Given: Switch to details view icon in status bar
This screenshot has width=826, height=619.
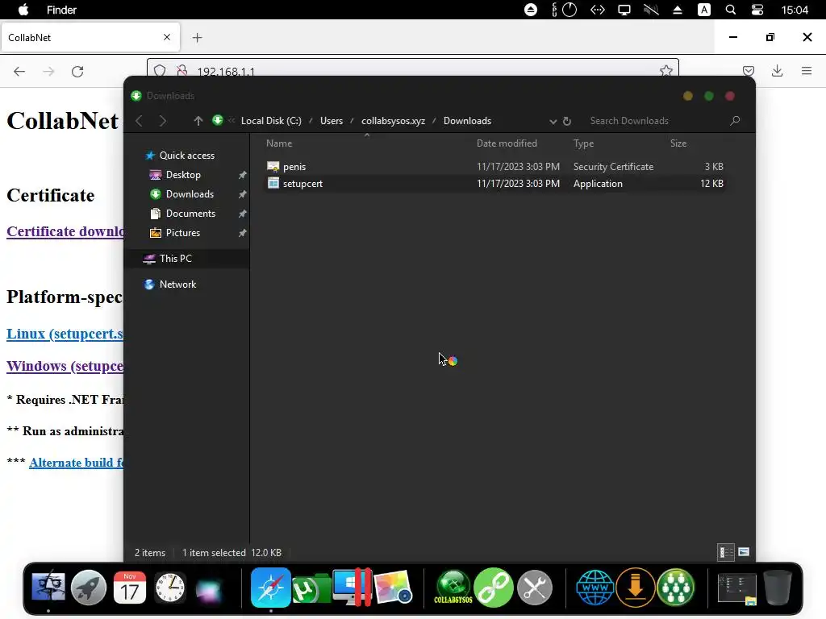Looking at the screenshot, I should (x=726, y=552).
